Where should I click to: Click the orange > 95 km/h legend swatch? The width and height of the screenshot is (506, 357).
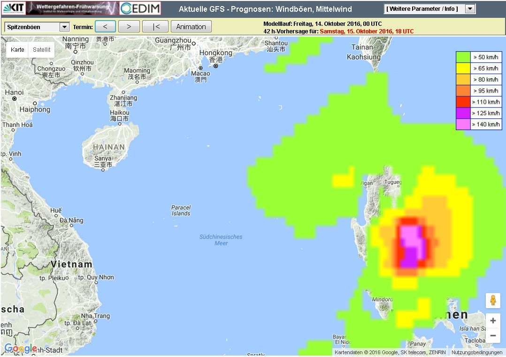point(463,91)
